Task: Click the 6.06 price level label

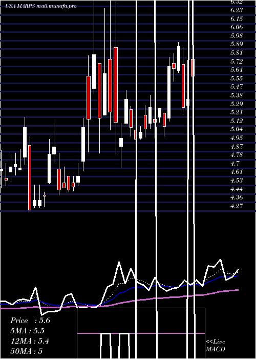Action: [x=237, y=27]
